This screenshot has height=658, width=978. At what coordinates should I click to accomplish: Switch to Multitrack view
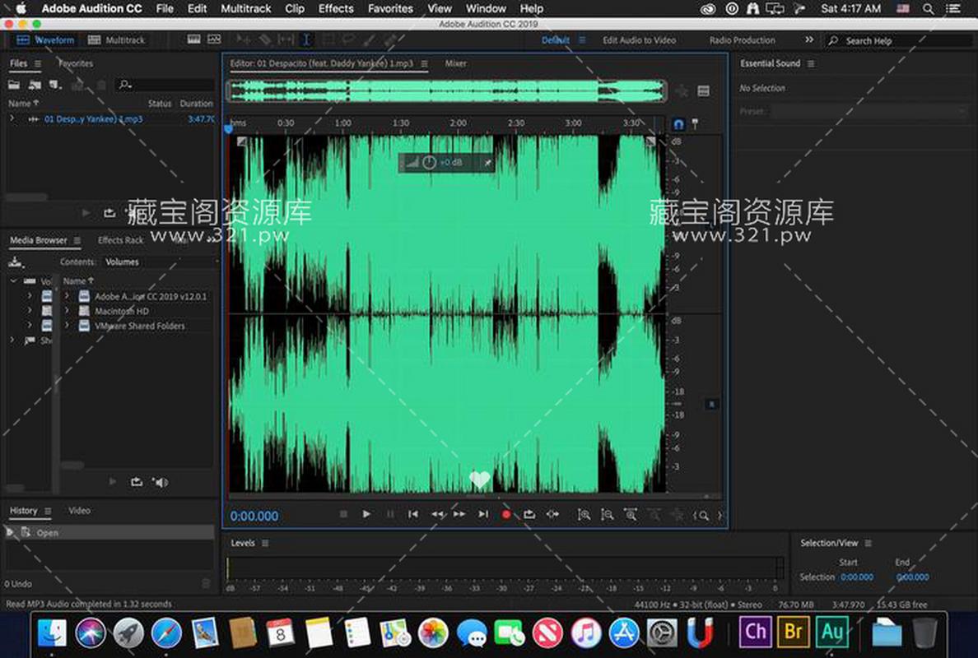[x=116, y=39]
